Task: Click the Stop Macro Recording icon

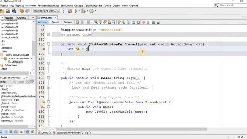Action: [x=148, y=22]
